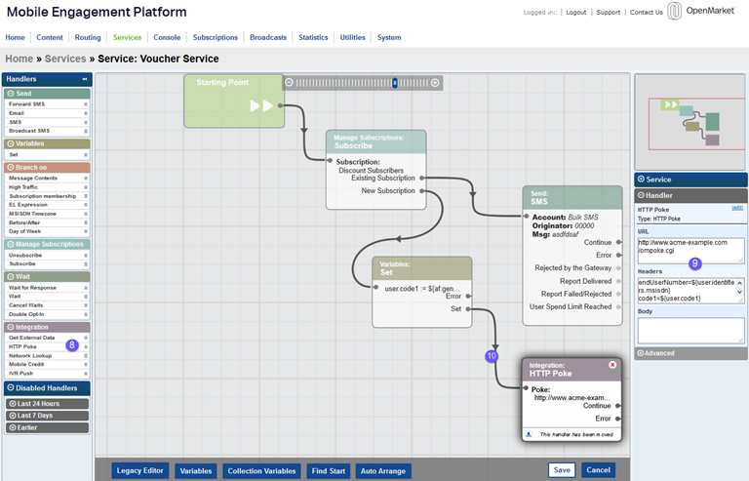Click the edit link next to HTTP Poke

(x=737, y=208)
